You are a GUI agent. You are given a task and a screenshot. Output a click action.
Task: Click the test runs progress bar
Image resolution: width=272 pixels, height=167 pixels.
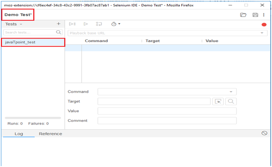click(x=33, y=118)
